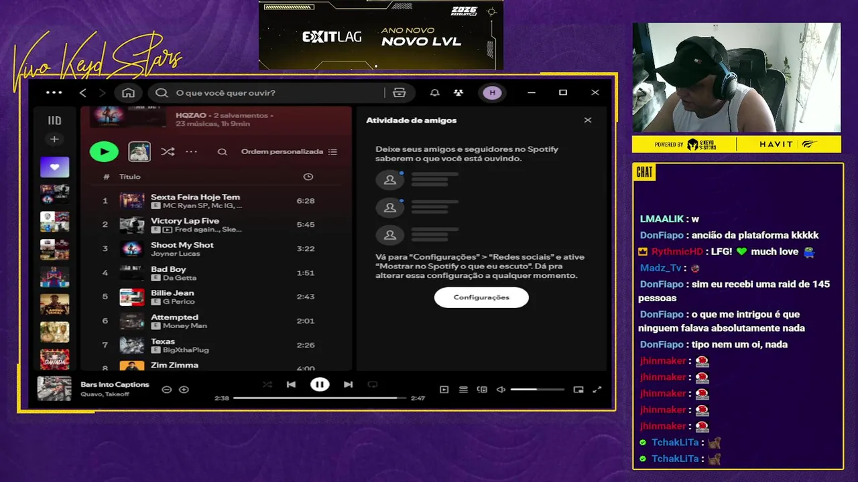Image resolution: width=858 pixels, height=482 pixels.
Task: Open the Ordem personalizada sort dropdown
Action: 289,152
